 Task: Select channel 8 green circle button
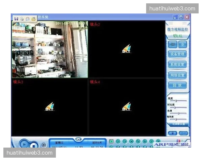tap(158, 142)
